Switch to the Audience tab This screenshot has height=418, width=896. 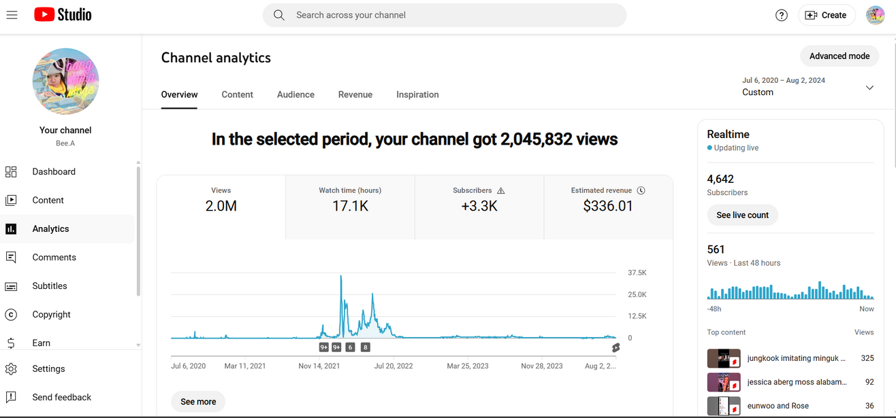click(x=295, y=94)
